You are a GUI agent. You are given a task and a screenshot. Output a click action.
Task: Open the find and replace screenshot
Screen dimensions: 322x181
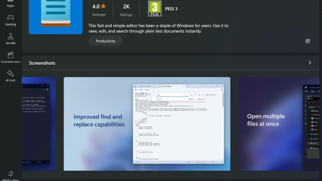(x=147, y=124)
